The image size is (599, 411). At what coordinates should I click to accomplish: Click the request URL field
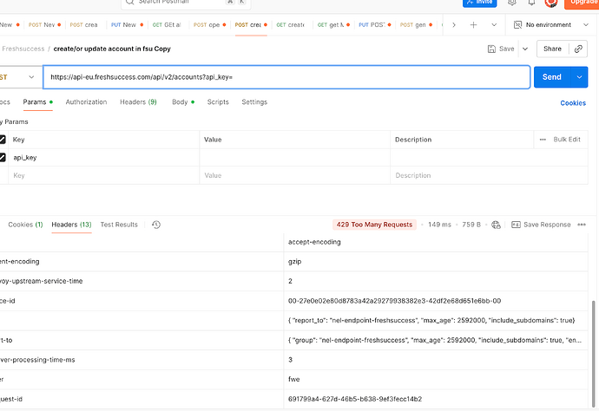(x=286, y=77)
